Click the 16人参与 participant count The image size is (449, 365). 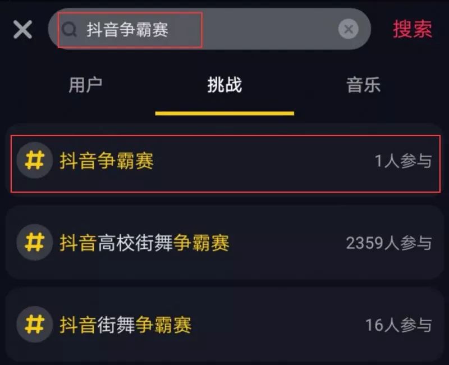[x=398, y=325]
